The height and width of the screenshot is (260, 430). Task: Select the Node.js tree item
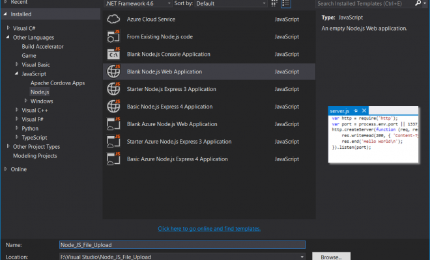[40, 92]
